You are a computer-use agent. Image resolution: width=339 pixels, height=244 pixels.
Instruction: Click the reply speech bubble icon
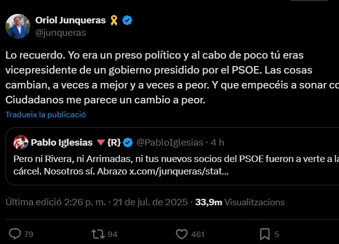pyautogui.click(x=15, y=234)
